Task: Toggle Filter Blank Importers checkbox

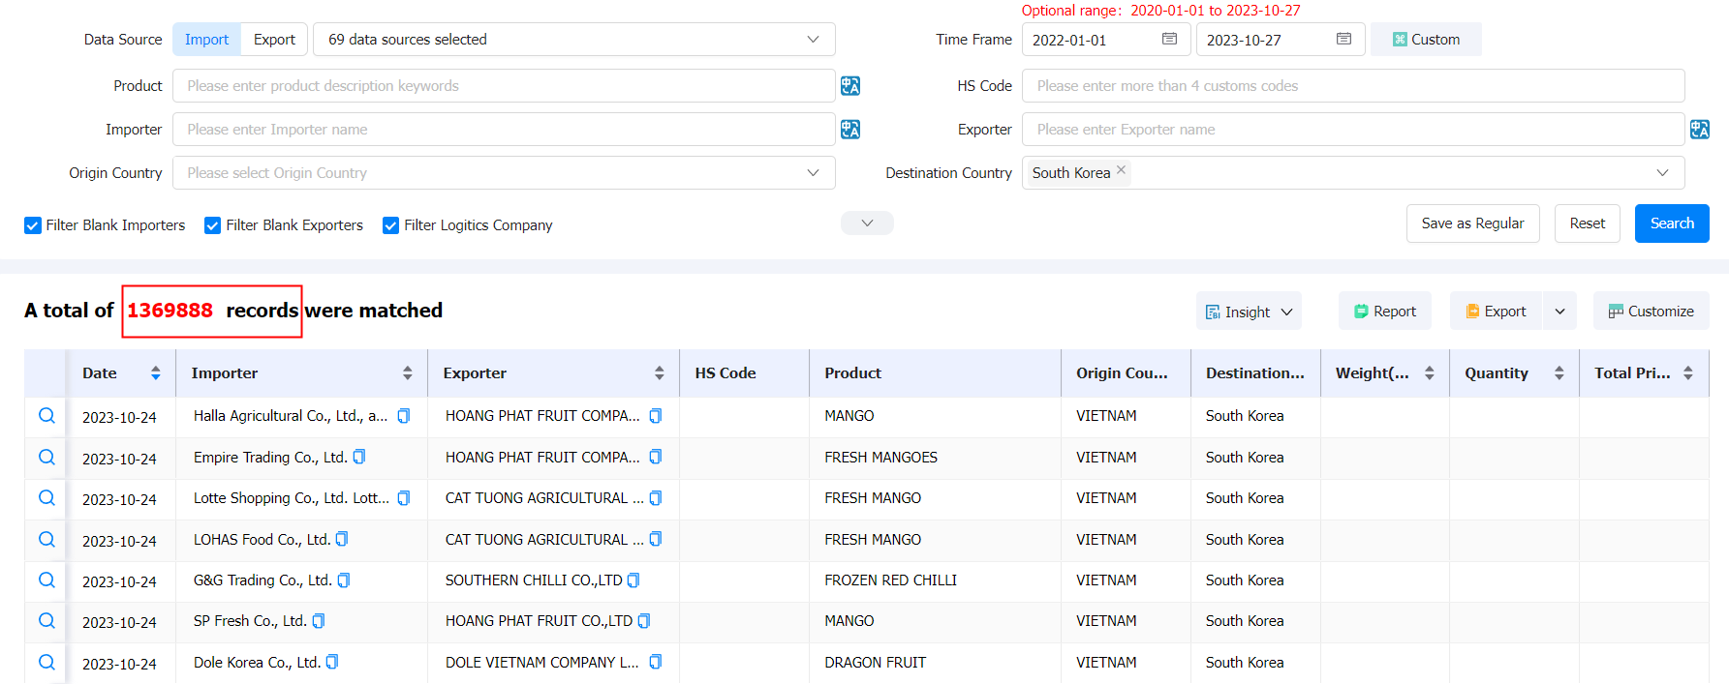Action: [33, 225]
